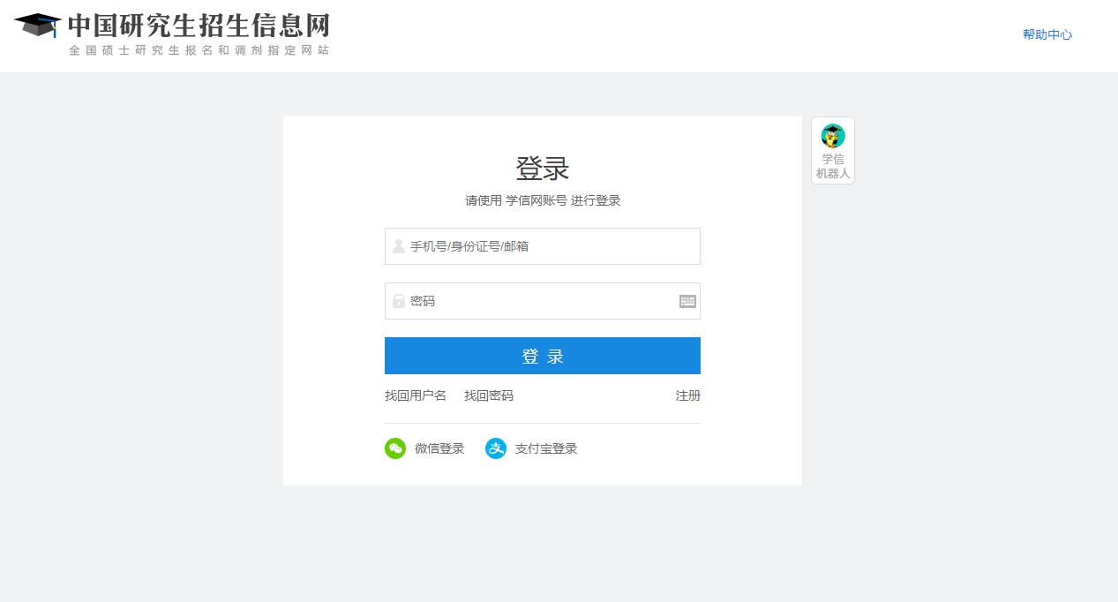Choose 支付宝登录 login option
The width and height of the screenshot is (1118, 602).
pyautogui.click(x=546, y=448)
